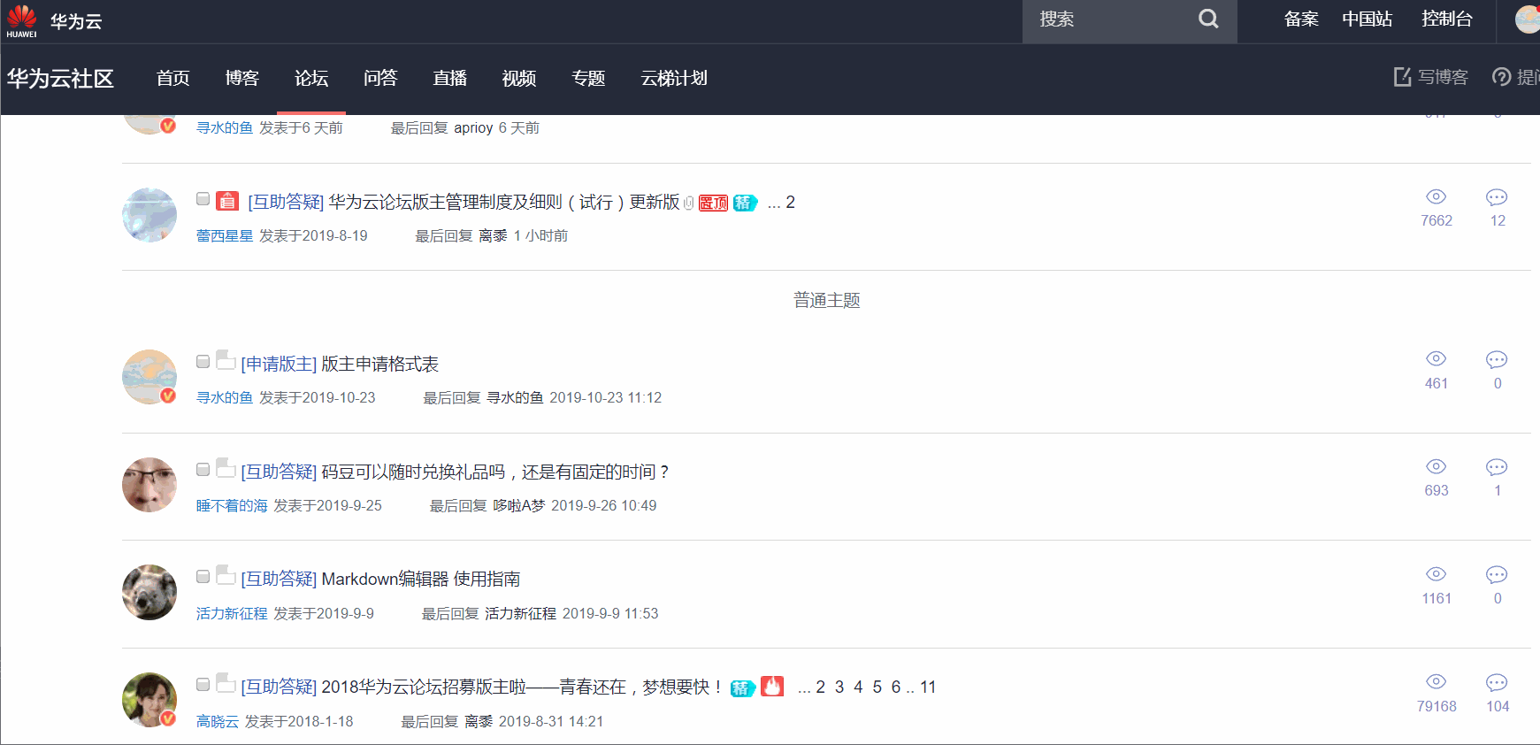Viewport: 1540px width, 745px height.
Task: Open the 首页 nav item
Action: pyautogui.click(x=172, y=78)
